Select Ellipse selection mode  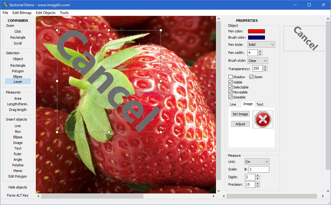tap(18, 77)
